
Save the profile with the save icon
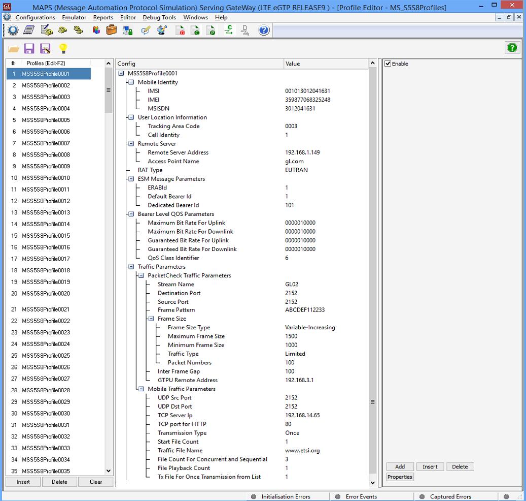point(29,47)
